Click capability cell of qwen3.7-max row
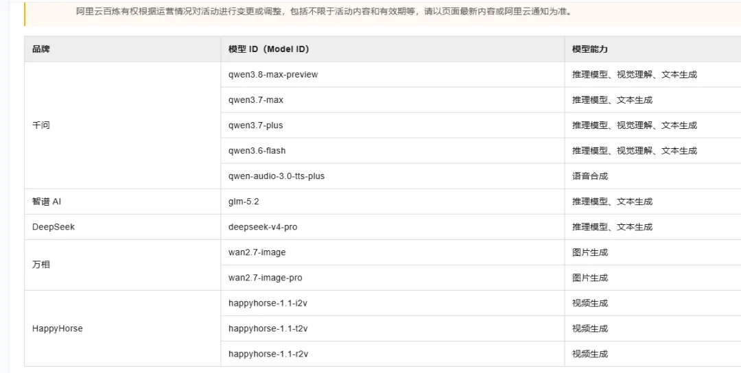This screenshot has width=741, height=373. pyautogui.click(x=652, y=100)
